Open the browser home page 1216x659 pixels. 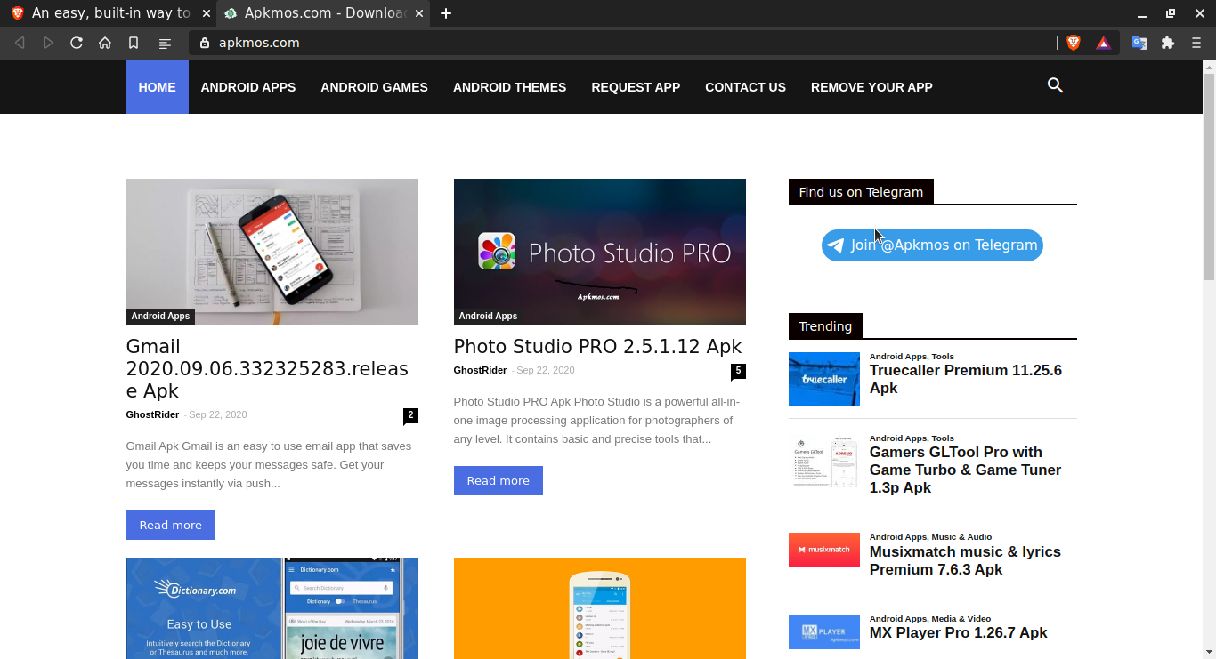pos(105,43)
